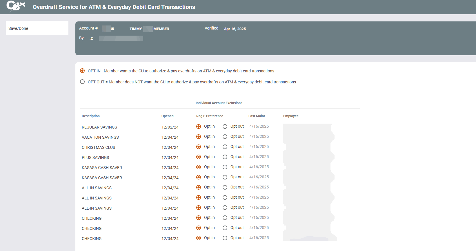The height and width of the screenshot is (251, 476).
Task: Click the opened date for VACATION SAVINGS
Action: (x=170, y=137)
